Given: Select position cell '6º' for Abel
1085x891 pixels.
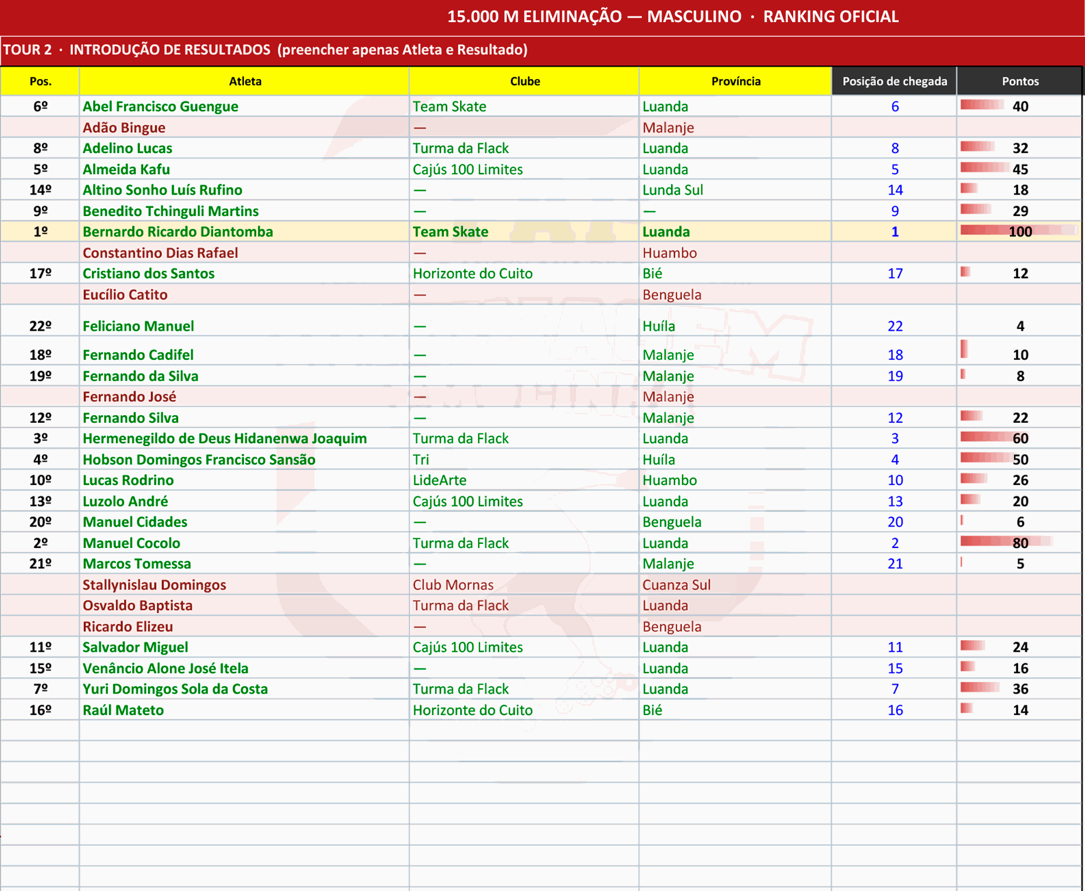Looking at the screenshot, I should 40,106.
